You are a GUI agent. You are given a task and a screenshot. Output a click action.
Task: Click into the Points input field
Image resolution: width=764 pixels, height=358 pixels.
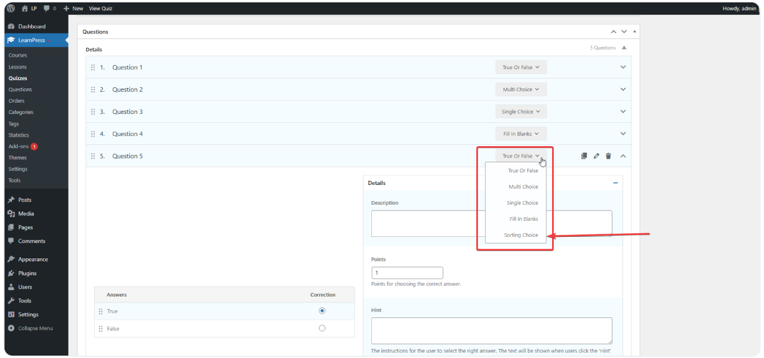point(407,273)
